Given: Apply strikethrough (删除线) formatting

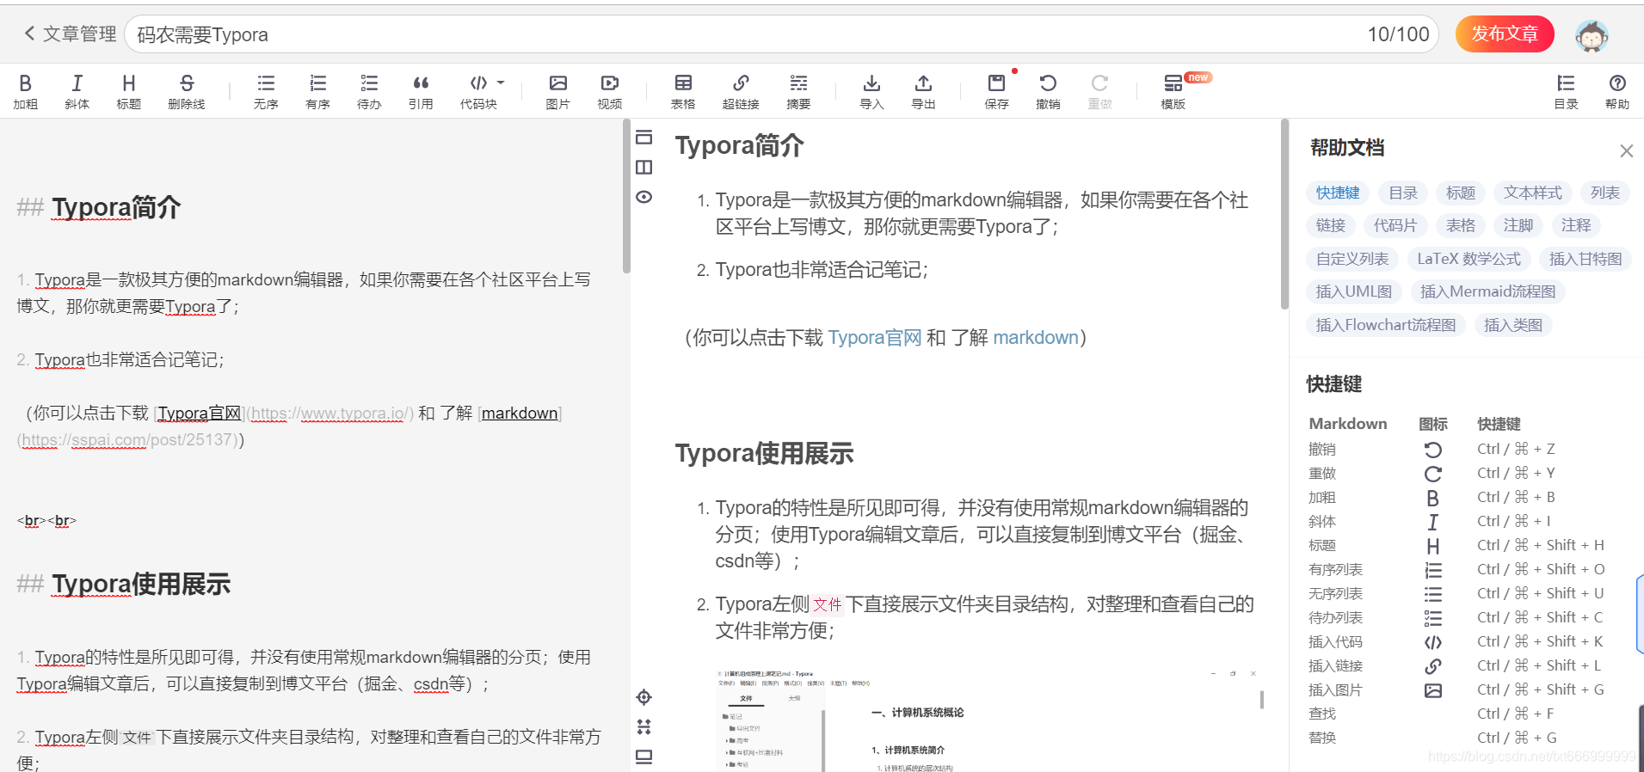Looking at the screenshot, I should pos(187,91).
